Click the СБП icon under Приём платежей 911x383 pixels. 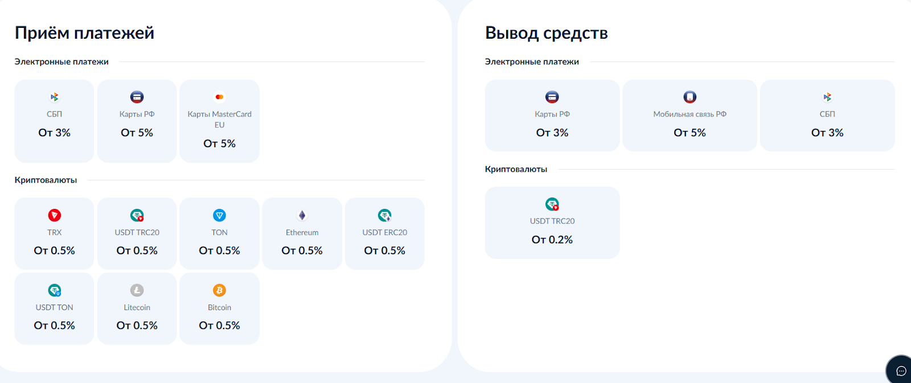coord(54,97)
